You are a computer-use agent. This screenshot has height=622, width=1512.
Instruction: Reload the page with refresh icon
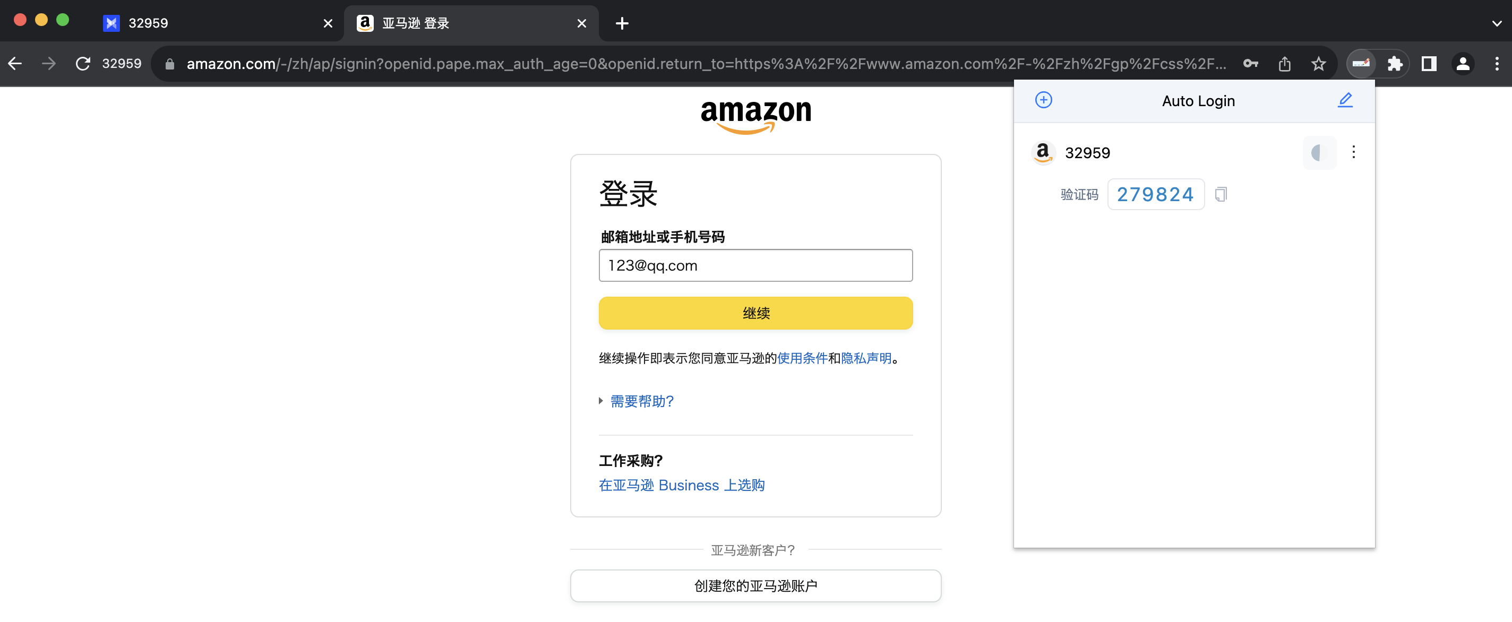coord(83,63)
